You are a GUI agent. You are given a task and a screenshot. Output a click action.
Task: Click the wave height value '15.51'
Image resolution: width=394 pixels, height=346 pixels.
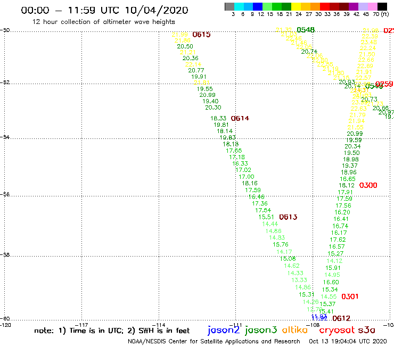266,217
